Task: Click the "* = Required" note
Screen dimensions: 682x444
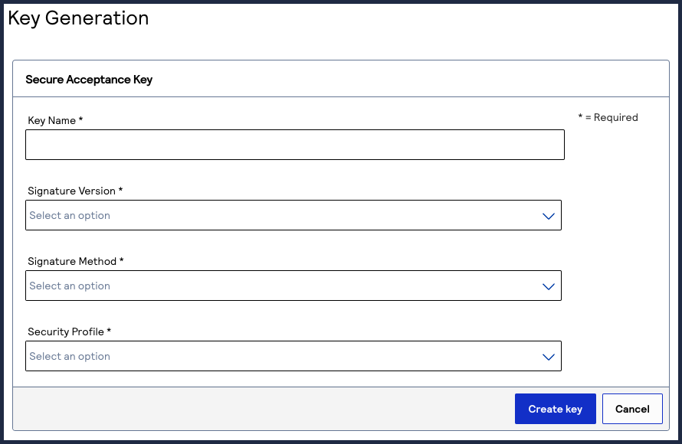Action: [608, 118]
